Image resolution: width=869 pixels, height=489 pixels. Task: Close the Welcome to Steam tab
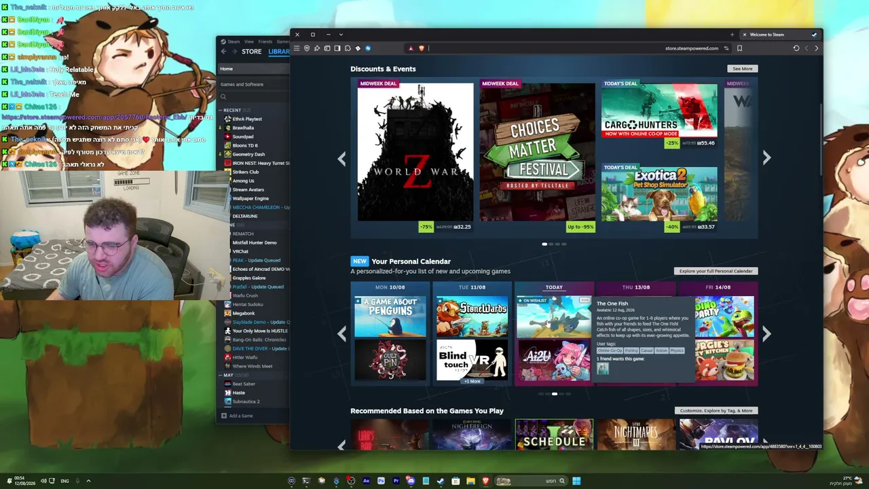(x=744, y=35)
